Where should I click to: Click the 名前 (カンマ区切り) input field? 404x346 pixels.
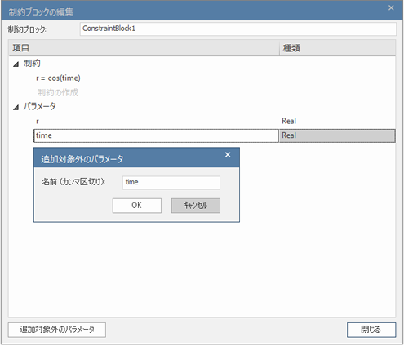click(x=171, y=182)
